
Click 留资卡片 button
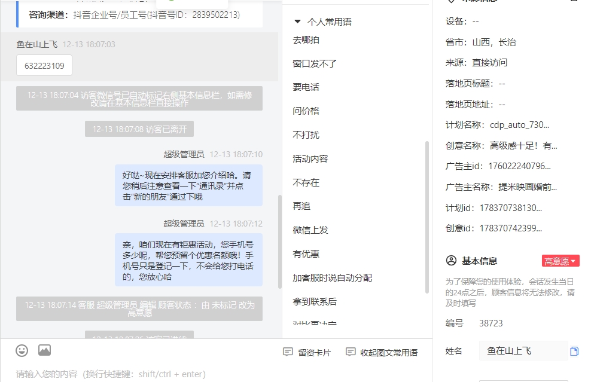click(307, 352)
